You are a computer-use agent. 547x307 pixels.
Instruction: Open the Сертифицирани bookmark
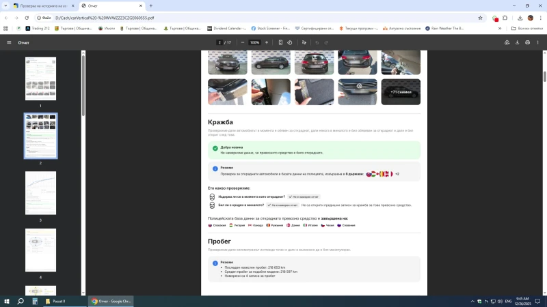pyautogui.click(x=315, y=29)
